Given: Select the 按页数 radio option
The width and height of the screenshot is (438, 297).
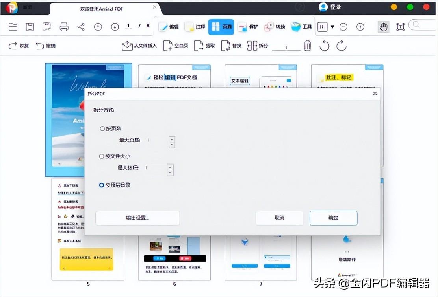Looking at the screenshot, I should (x=110, y=128).
